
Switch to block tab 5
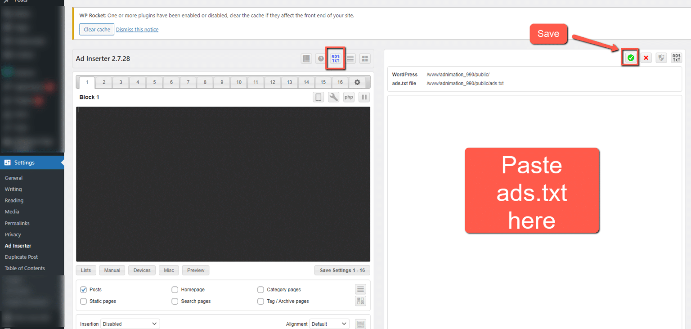click(154, 82)
